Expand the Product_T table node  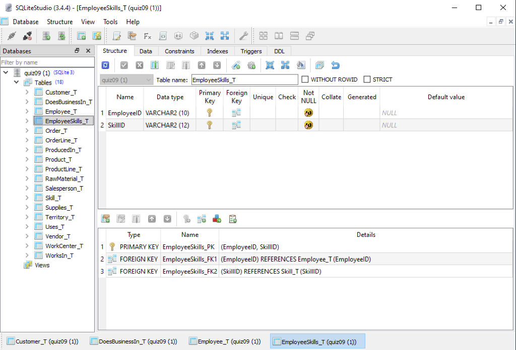[x=27, y=159]
